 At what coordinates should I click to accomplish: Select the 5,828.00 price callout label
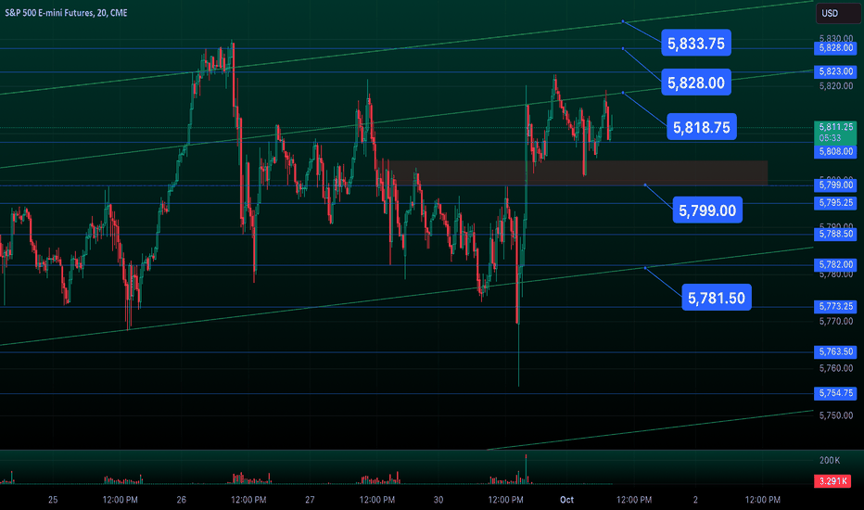(x=696, y=83)
